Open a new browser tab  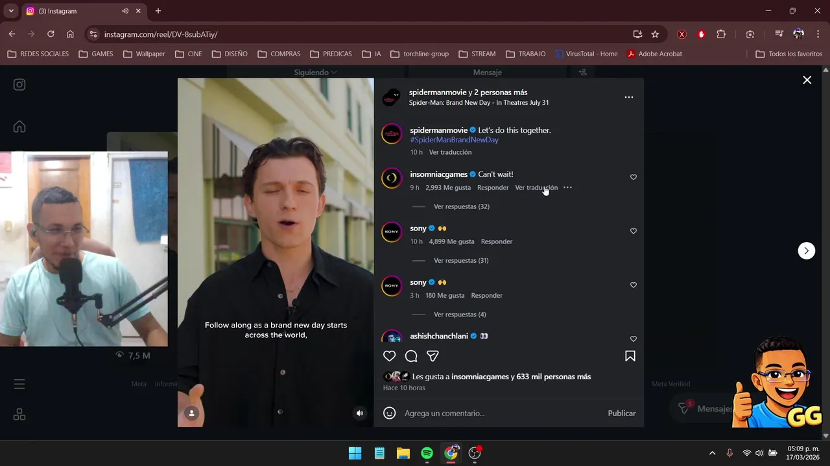(158, 11)
